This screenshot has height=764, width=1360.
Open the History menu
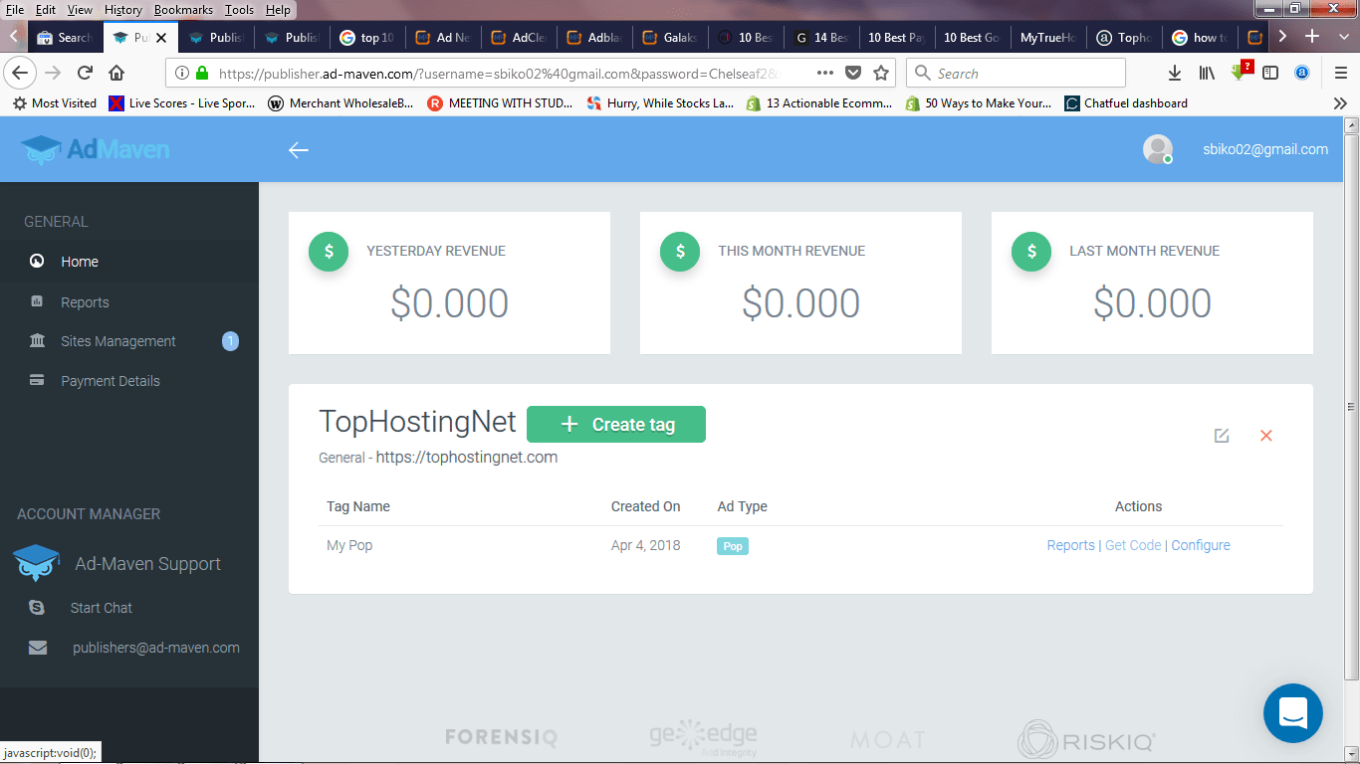[123, 10]
